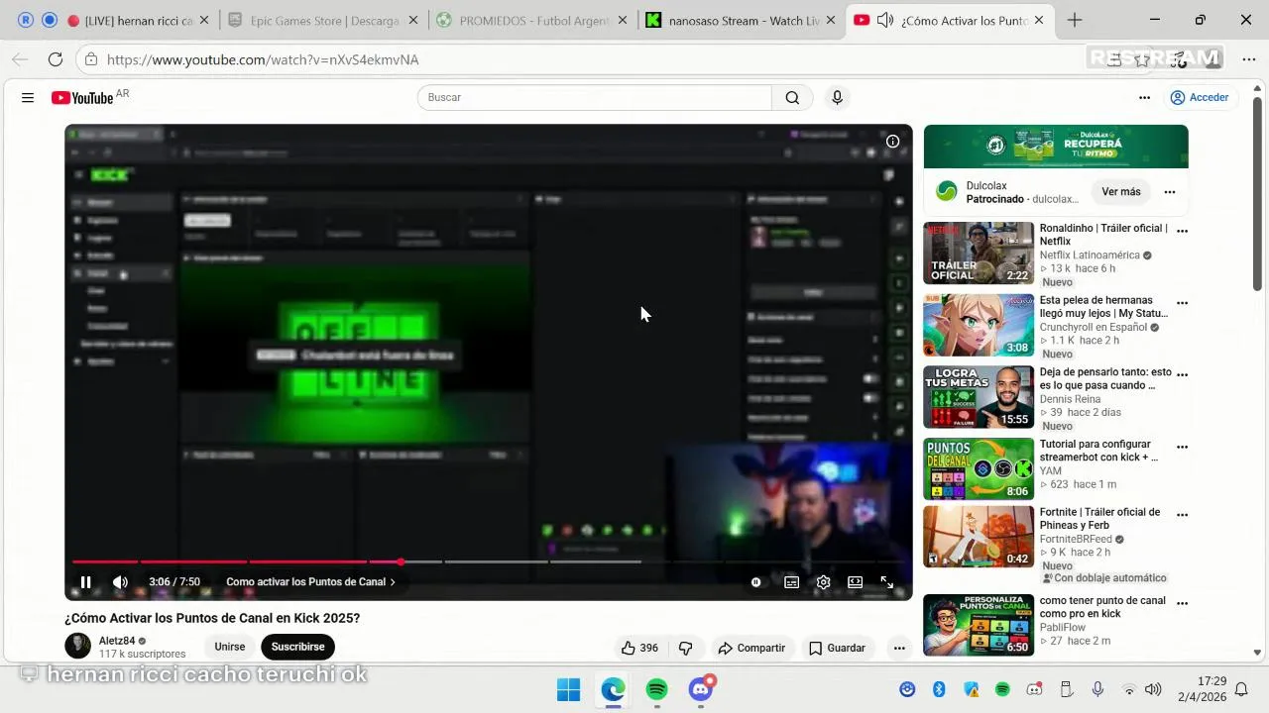
Task: Open more actions menu next to Guardar
Action: 899,648
